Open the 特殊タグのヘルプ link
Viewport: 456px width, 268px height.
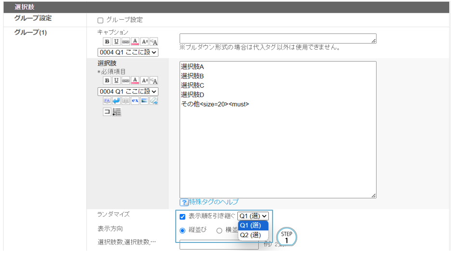(213, 202)
